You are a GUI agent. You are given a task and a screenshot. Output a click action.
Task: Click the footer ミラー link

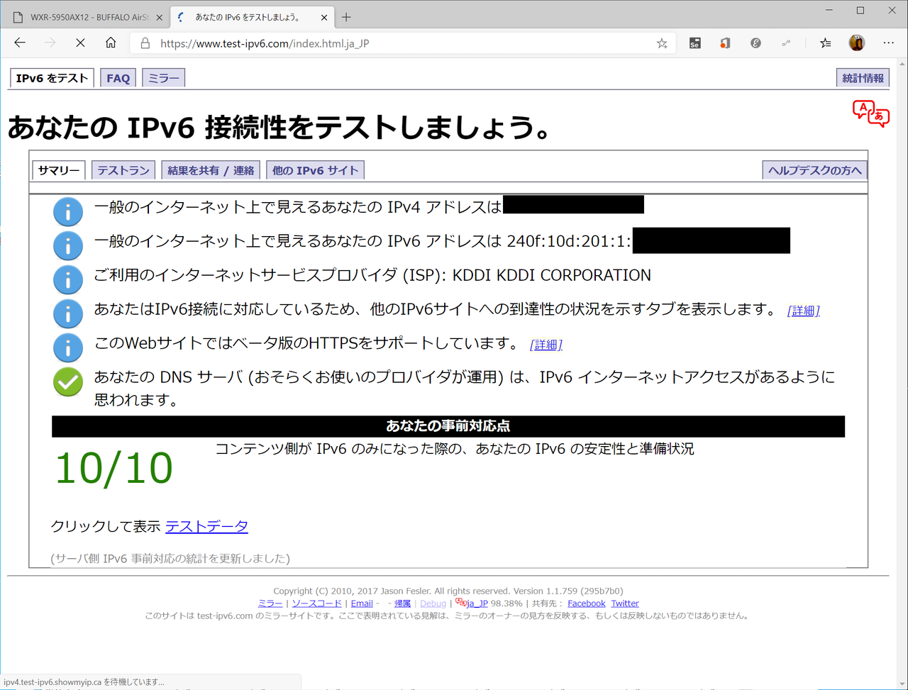pyautogui.click(x=270, y=603)
